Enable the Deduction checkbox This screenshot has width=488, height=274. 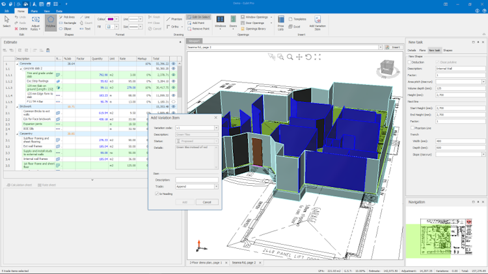point(409,62)
